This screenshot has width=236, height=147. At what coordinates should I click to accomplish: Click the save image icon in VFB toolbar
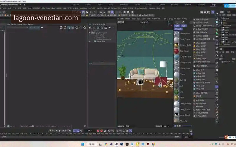click(61, 28)
